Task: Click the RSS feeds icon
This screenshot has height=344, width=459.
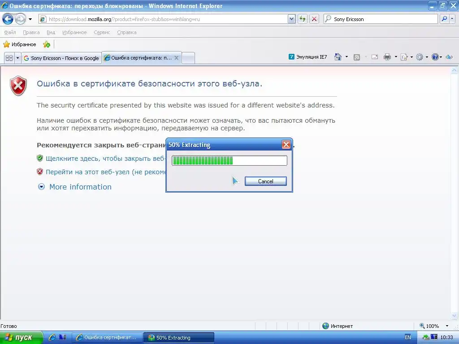Action: pyautogui.click(x=357, y=57)
